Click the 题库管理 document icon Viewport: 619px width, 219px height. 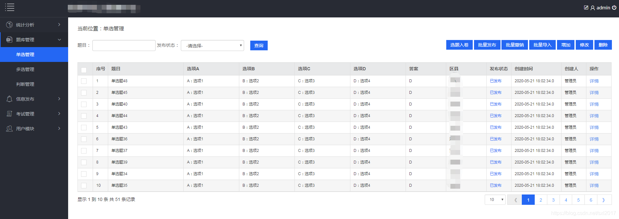click(9, 40)
